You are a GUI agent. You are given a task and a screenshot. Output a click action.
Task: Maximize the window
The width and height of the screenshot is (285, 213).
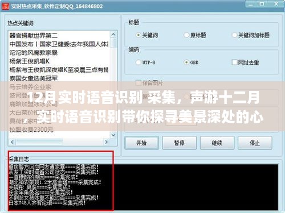coord(262,4)
